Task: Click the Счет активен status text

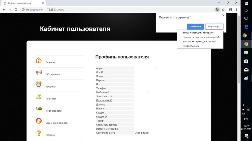Action: click(142, 133)
